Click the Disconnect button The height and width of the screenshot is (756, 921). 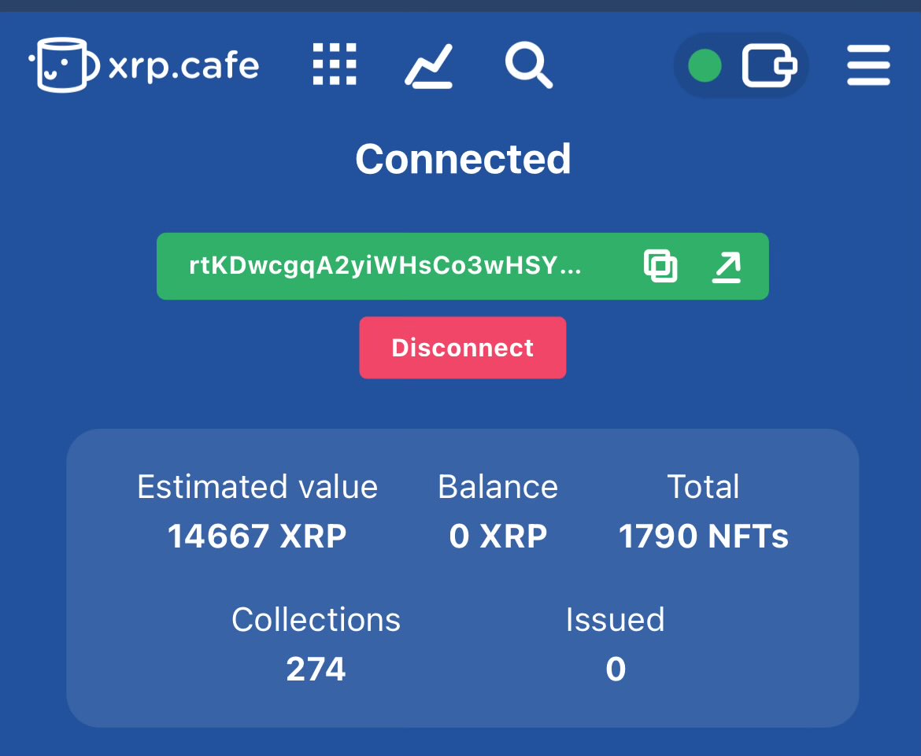[463, 348]
